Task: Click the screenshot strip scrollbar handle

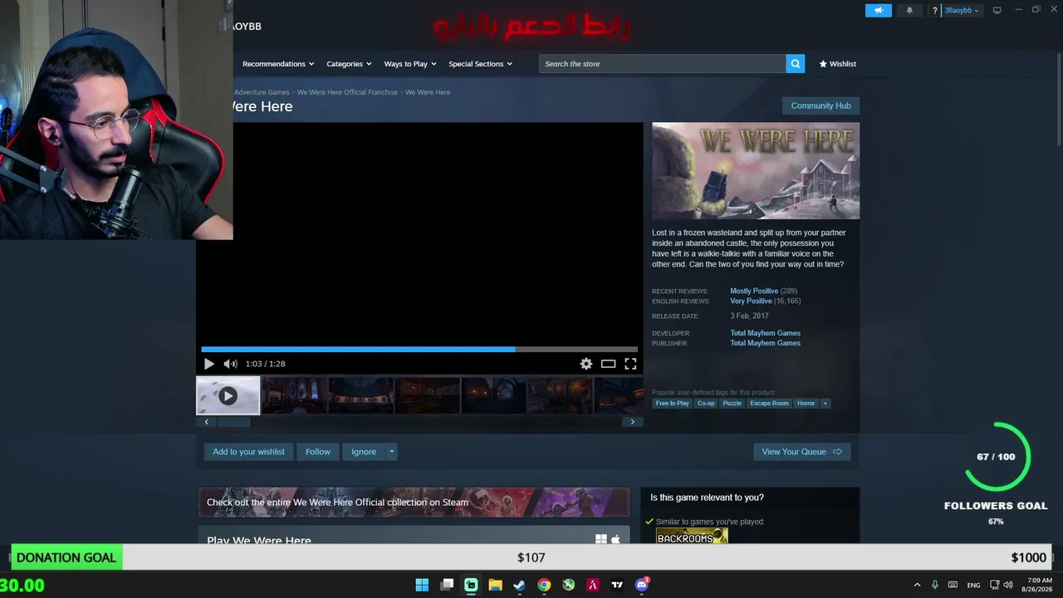Action: coord(233,422)
